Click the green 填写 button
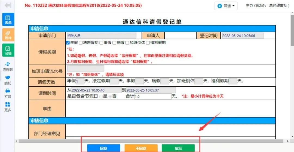Viewport: 294px width, 152px height. click(178, 148)
